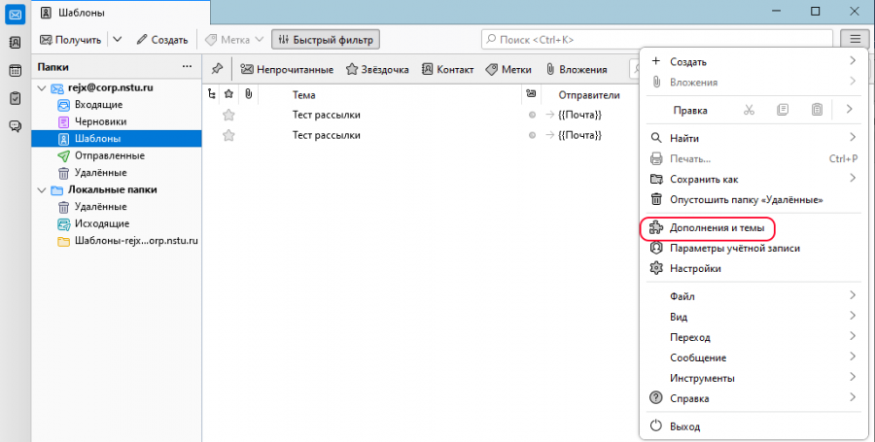Image resolution: width=875 pixels, height=442 pixels.
Task: Expand the Создать submenu in menu
Action: pos(753,61)
